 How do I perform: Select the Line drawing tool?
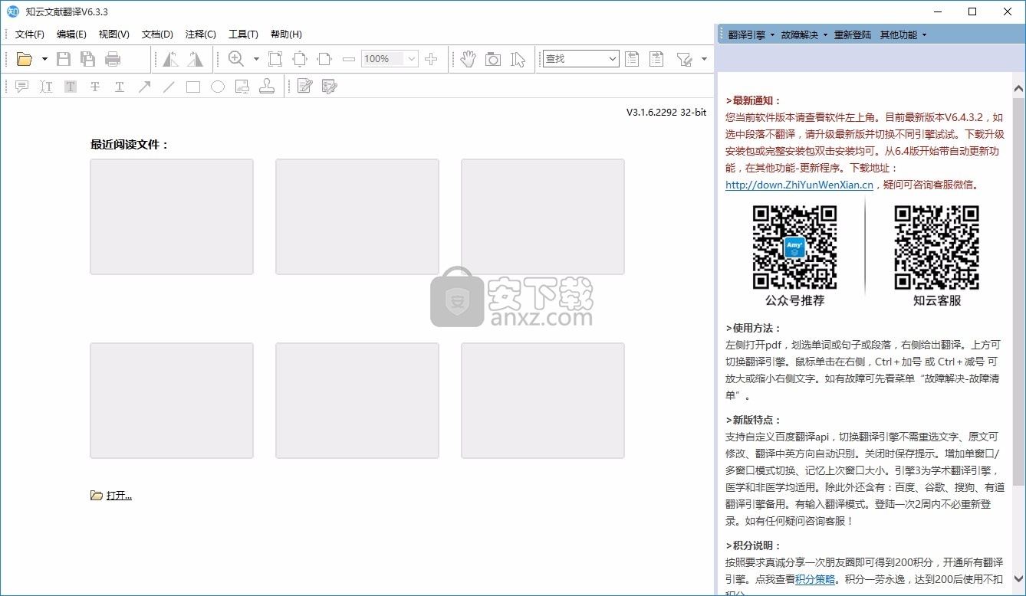tap(169, 87)
